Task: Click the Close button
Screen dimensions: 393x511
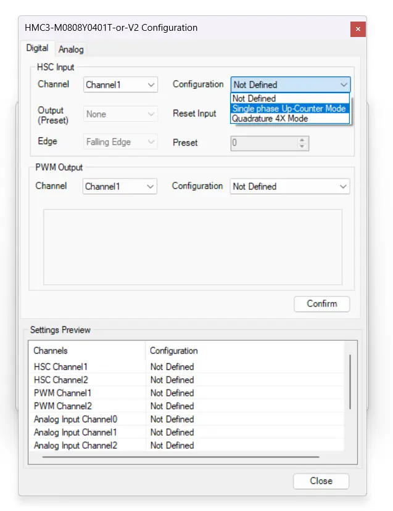Action: pyautogui.click(x=321, y=481)
